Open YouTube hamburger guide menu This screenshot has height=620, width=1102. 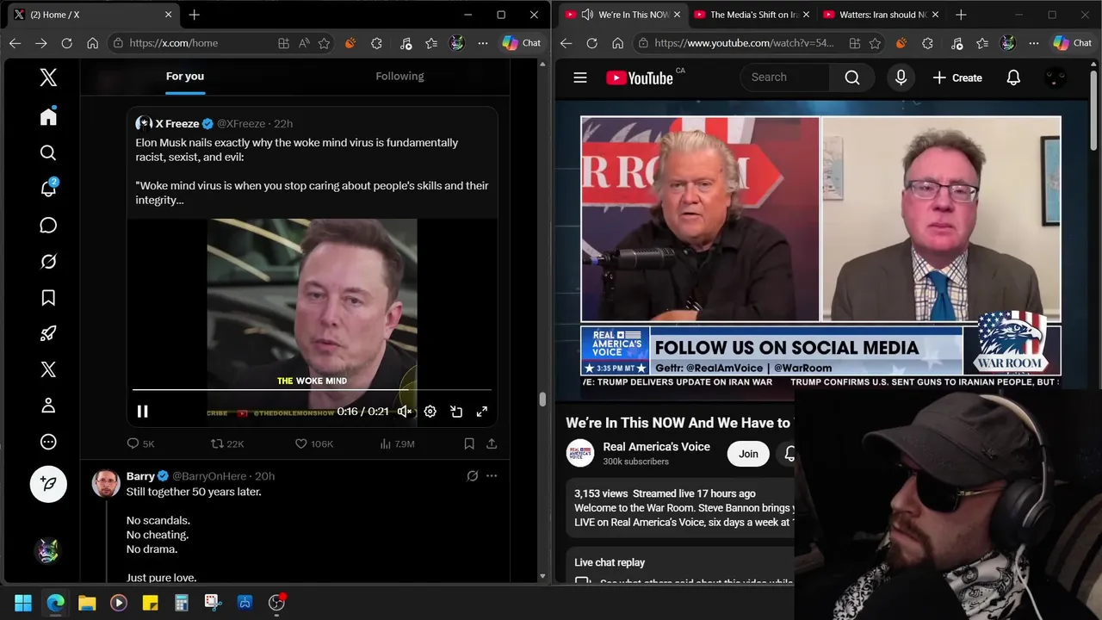580,77
